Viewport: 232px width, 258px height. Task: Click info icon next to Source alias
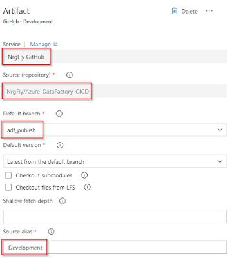click(x=51, y=232)
